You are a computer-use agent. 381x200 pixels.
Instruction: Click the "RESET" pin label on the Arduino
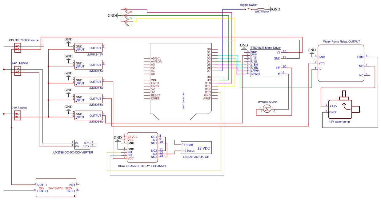click(x=156, y=95)
